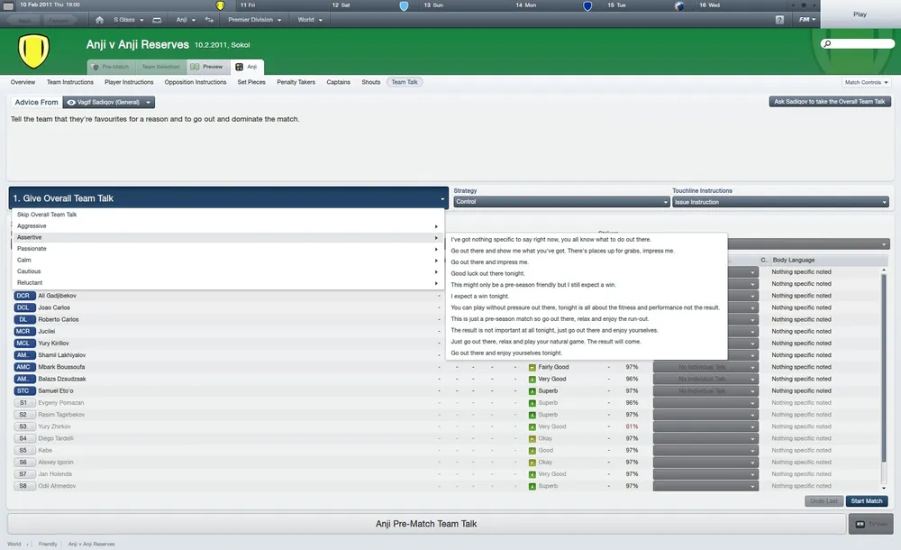
Task: Move the calendar strip to next days arrow
Action: 815,5
